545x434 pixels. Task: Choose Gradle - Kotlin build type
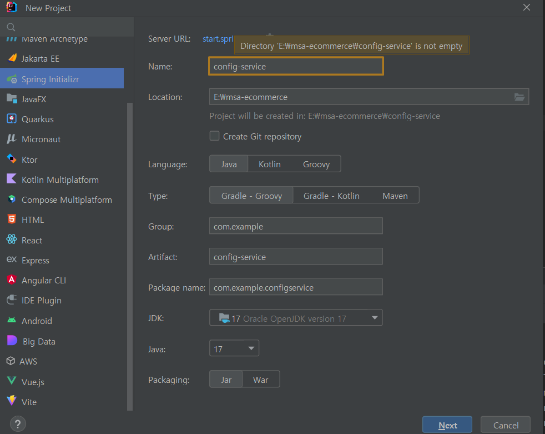pyautogui.click(x=331, y=196)
